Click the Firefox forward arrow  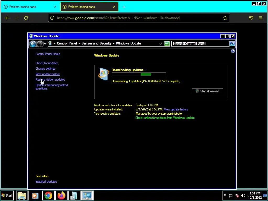tap(17, 18)
